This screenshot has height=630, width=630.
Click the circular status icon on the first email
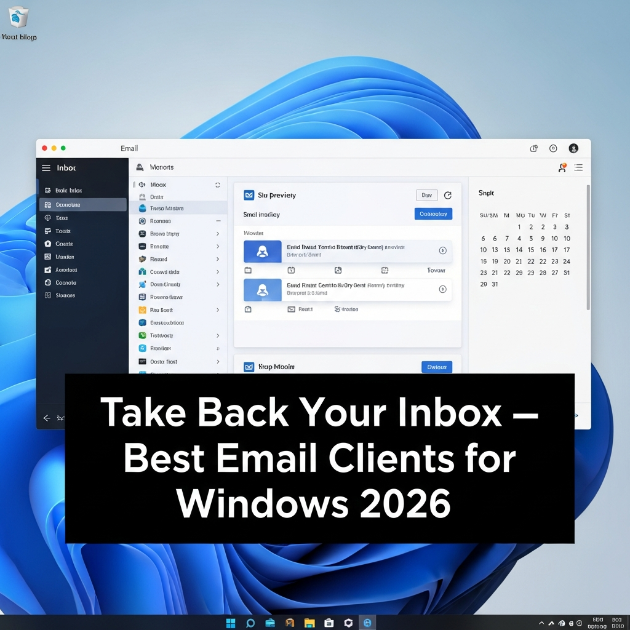[443, 251]
